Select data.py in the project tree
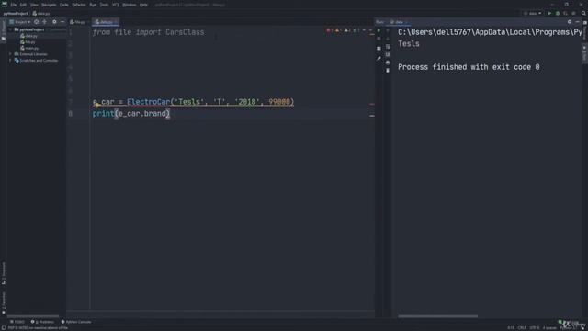The image size is (588, 331). [x=29, y=36]
